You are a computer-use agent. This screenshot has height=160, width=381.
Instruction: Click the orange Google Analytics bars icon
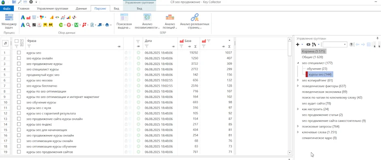point(51,17)
